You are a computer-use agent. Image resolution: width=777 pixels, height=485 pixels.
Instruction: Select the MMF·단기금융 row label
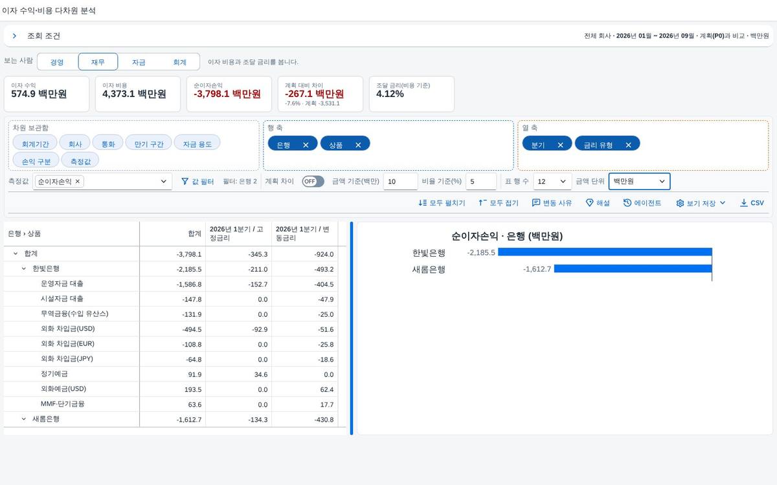62,404
